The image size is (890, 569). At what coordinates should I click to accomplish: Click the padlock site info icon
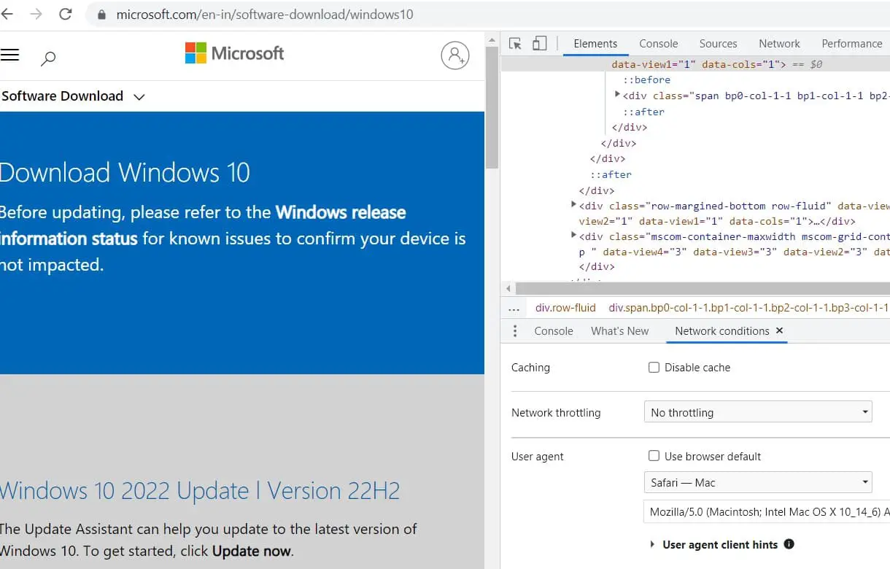[x=101, y=15]
